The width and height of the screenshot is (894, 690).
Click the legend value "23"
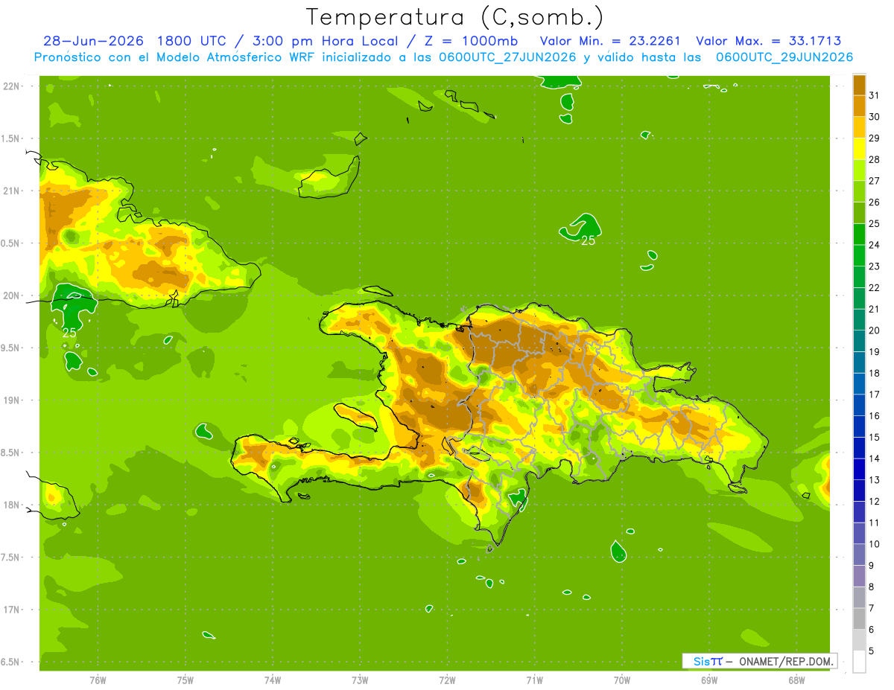875,266
